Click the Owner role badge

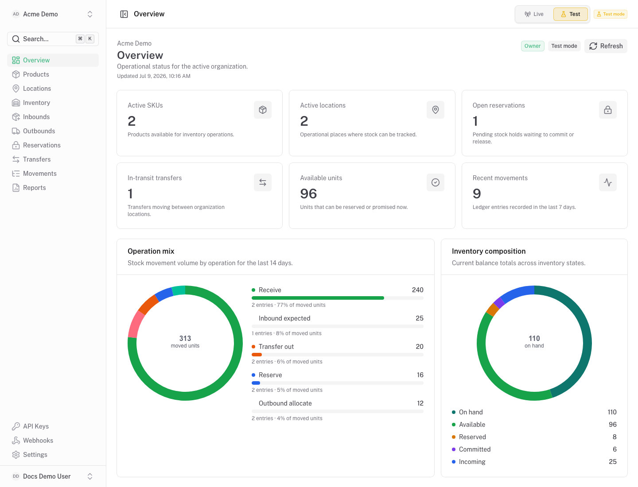533,46
